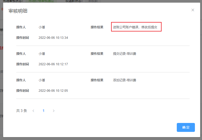Go to next page of records

[x=54, y=111]
